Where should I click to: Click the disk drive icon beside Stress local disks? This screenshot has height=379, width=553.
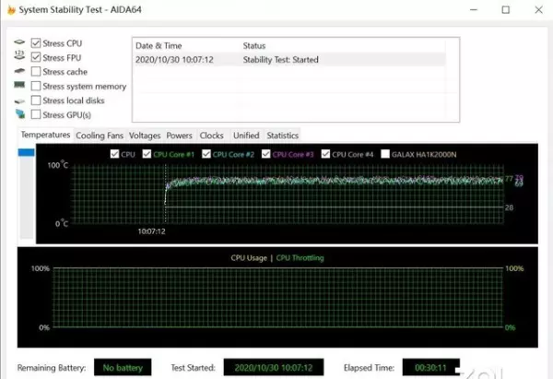coord(19,101)
